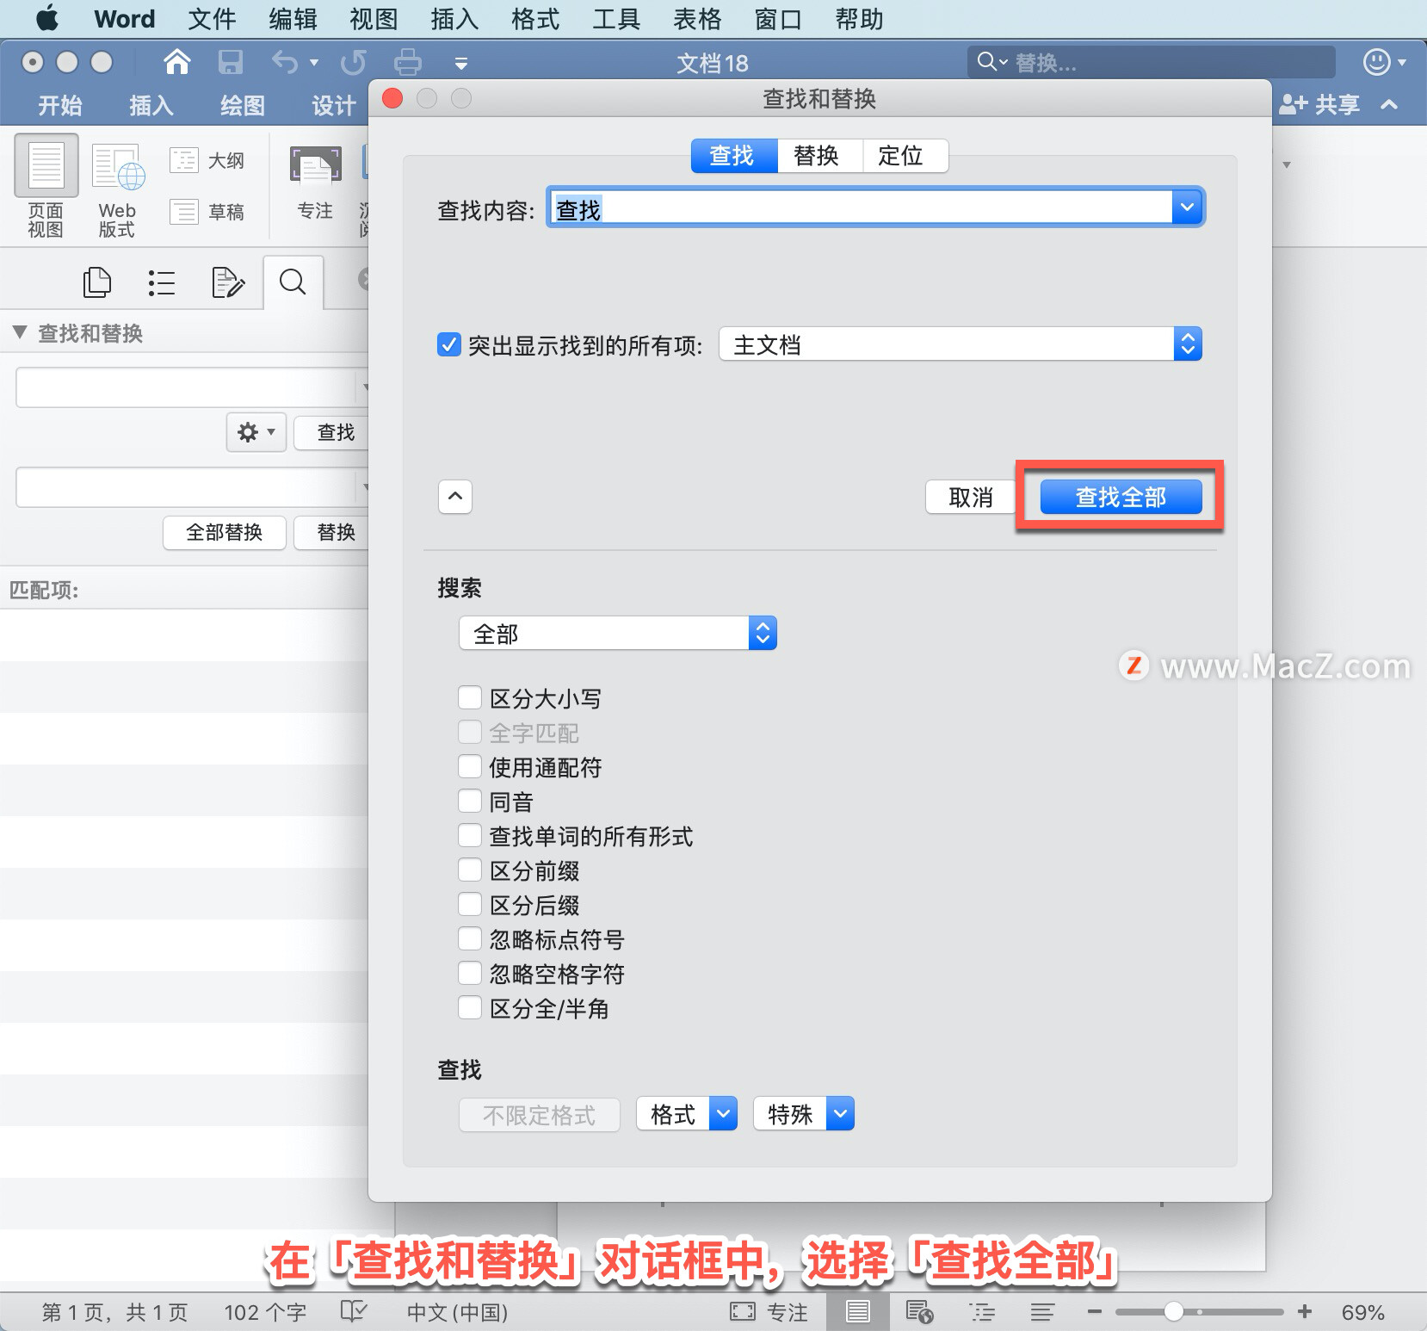
Task: Enable 忽略空格字符 checkbox
Action: click(470, 974)
